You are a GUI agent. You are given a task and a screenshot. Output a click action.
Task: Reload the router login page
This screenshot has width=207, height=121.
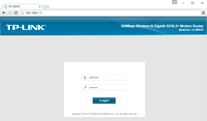(16, 13)
